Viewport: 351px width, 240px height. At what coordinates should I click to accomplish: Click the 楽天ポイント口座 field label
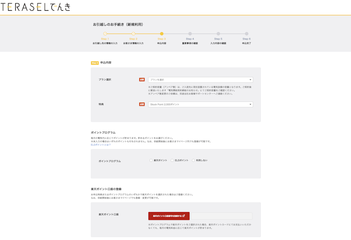[108, 214]
